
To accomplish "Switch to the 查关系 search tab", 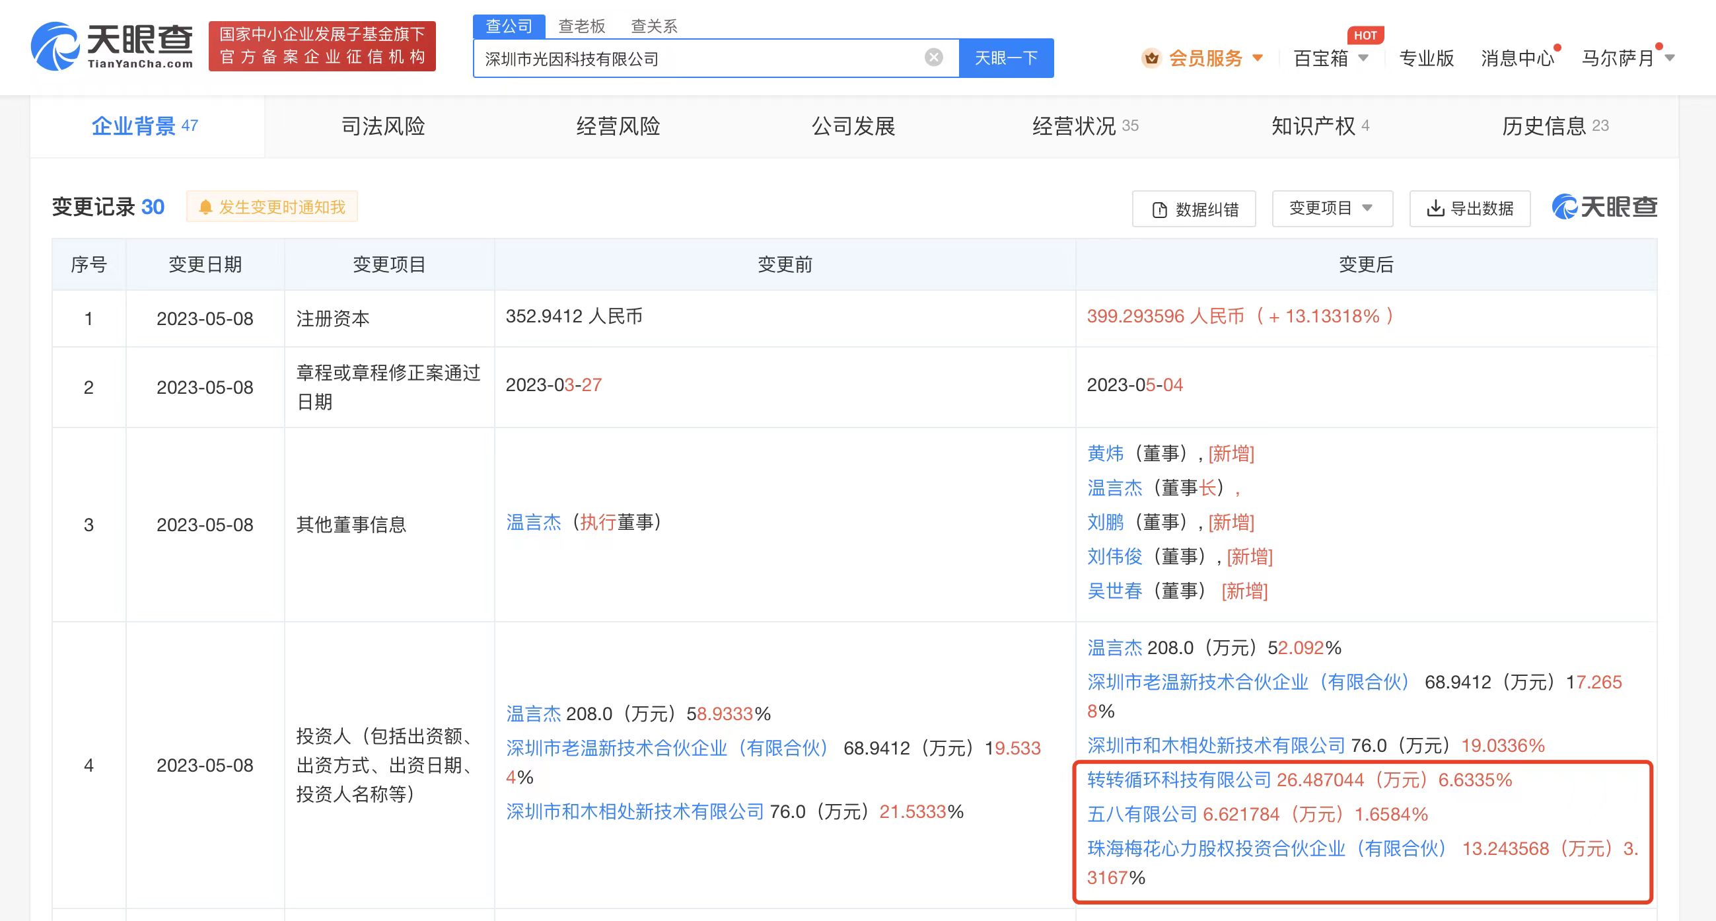I will tap(654, 26).
